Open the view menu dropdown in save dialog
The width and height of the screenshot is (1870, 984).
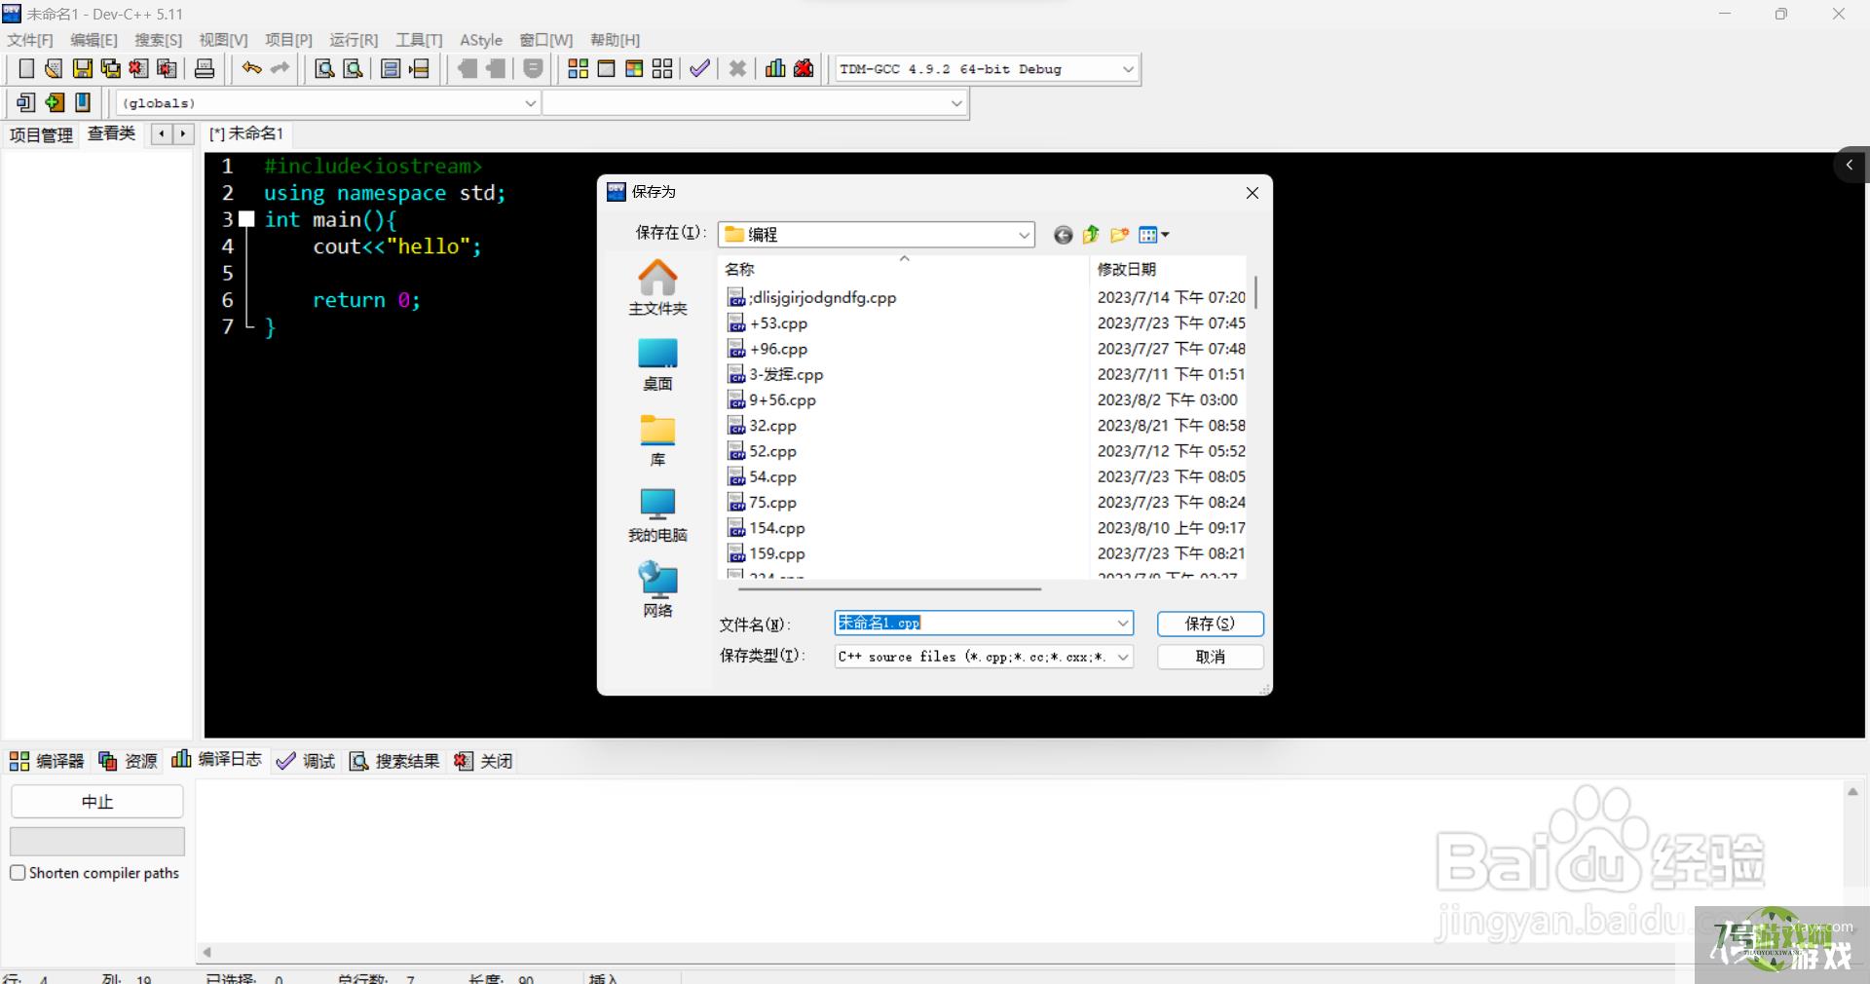click(x=1154, y=235)
